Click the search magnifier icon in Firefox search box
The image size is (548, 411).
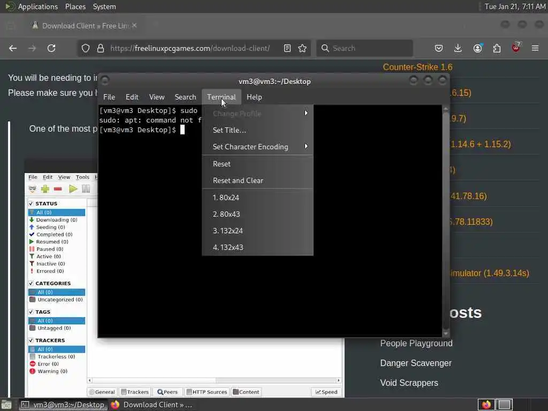325,48
